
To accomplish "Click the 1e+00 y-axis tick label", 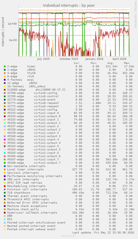I will point(12,24).
